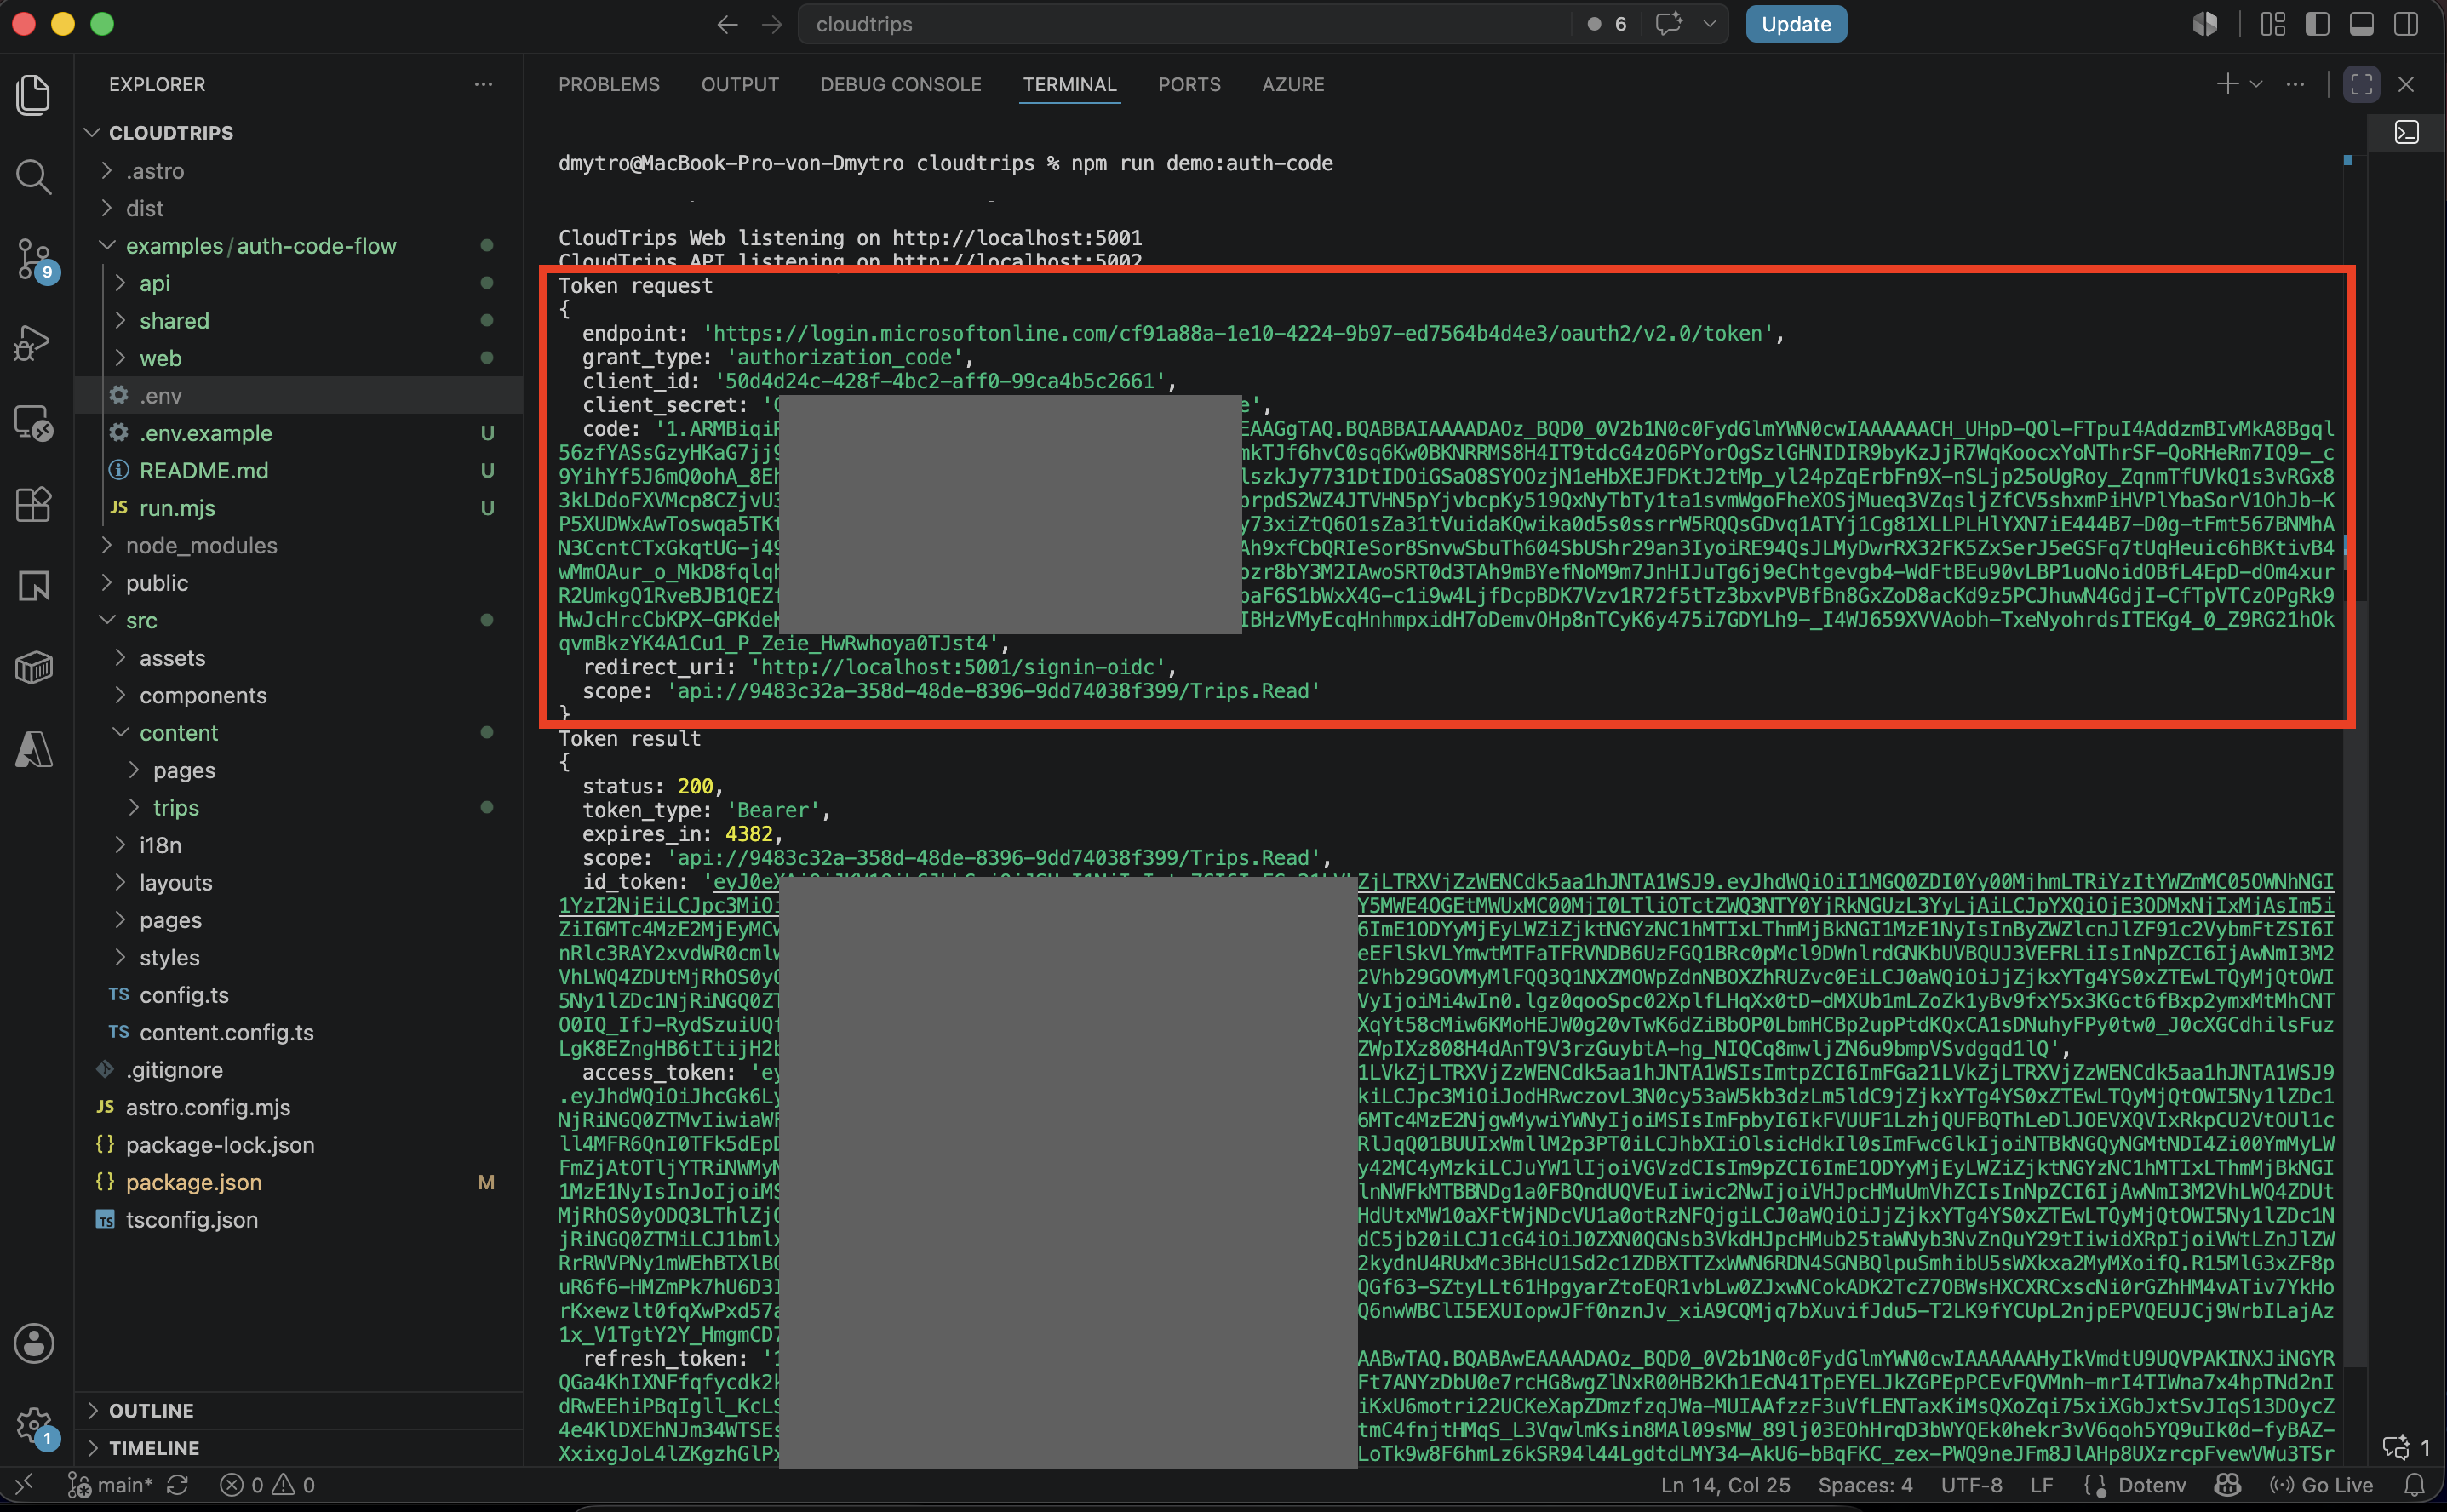2447x1512 pixels.
Task: Open the Copilot chat dropdown chevron
Action: click(x=1710, y=24)
